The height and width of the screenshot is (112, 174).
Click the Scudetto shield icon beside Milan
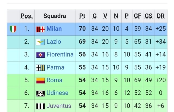[13, 29]
